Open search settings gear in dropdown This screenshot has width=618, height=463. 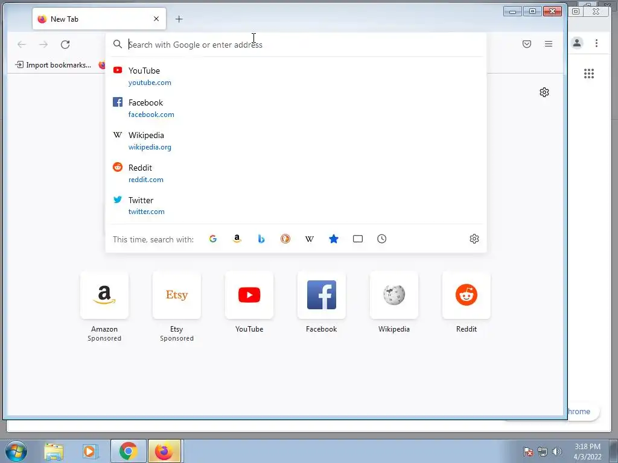pyautogui.click(x=474, y=239)
